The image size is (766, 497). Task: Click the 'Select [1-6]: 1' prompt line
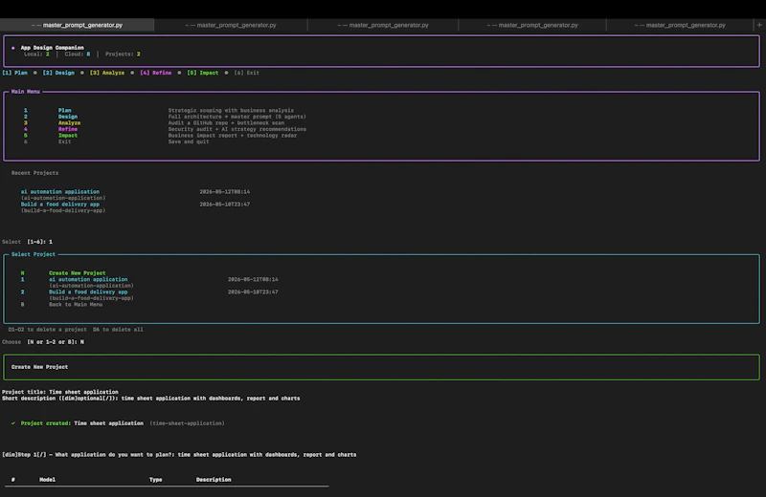(28, 242)
